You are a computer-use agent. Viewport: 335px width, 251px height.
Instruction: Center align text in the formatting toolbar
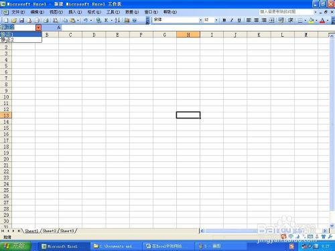(257, 20)
